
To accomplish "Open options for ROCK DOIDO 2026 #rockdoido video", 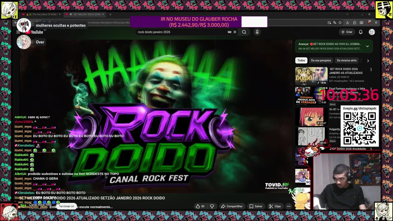I will [x=371, y=149].
